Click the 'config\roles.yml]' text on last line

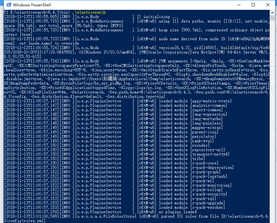pos(26,221)
